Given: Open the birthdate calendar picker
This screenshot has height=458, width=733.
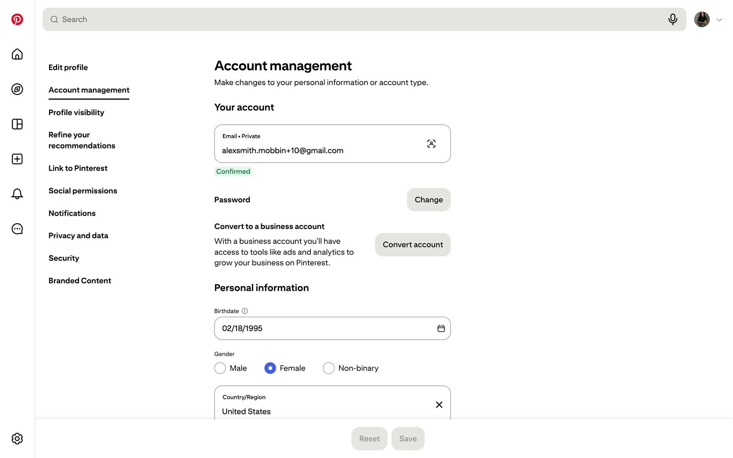Looking at the screenshot, I should [441, 329].
